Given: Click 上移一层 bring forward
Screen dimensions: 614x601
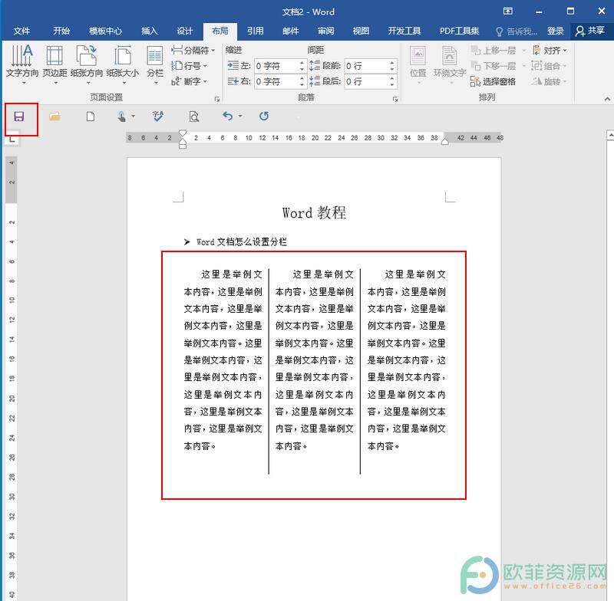Looking at the screenshot, I should [x=494, y=51].
